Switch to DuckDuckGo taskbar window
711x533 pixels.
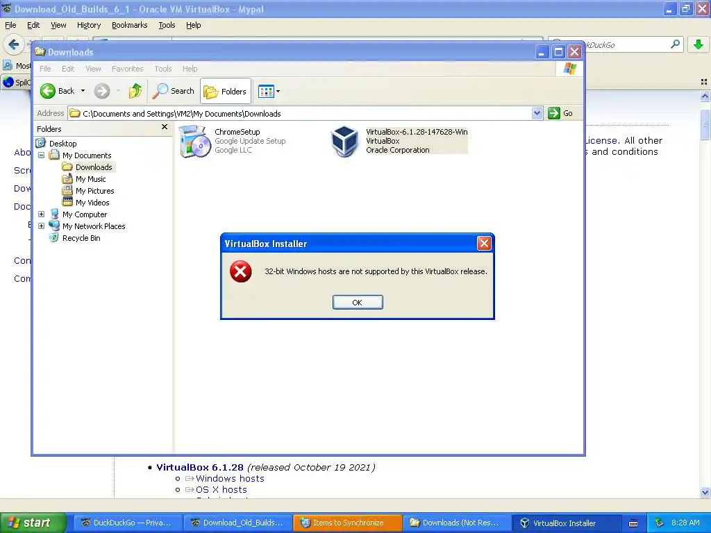click(x=128, y=523)
